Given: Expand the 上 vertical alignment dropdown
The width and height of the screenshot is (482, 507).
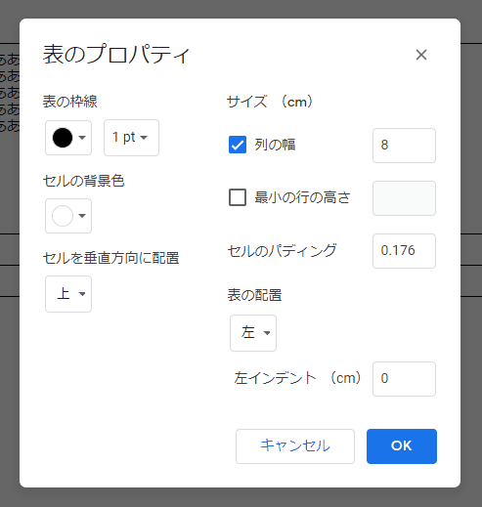Looking at the screenshot, I should pyautogui.click(x=68, y=294).
